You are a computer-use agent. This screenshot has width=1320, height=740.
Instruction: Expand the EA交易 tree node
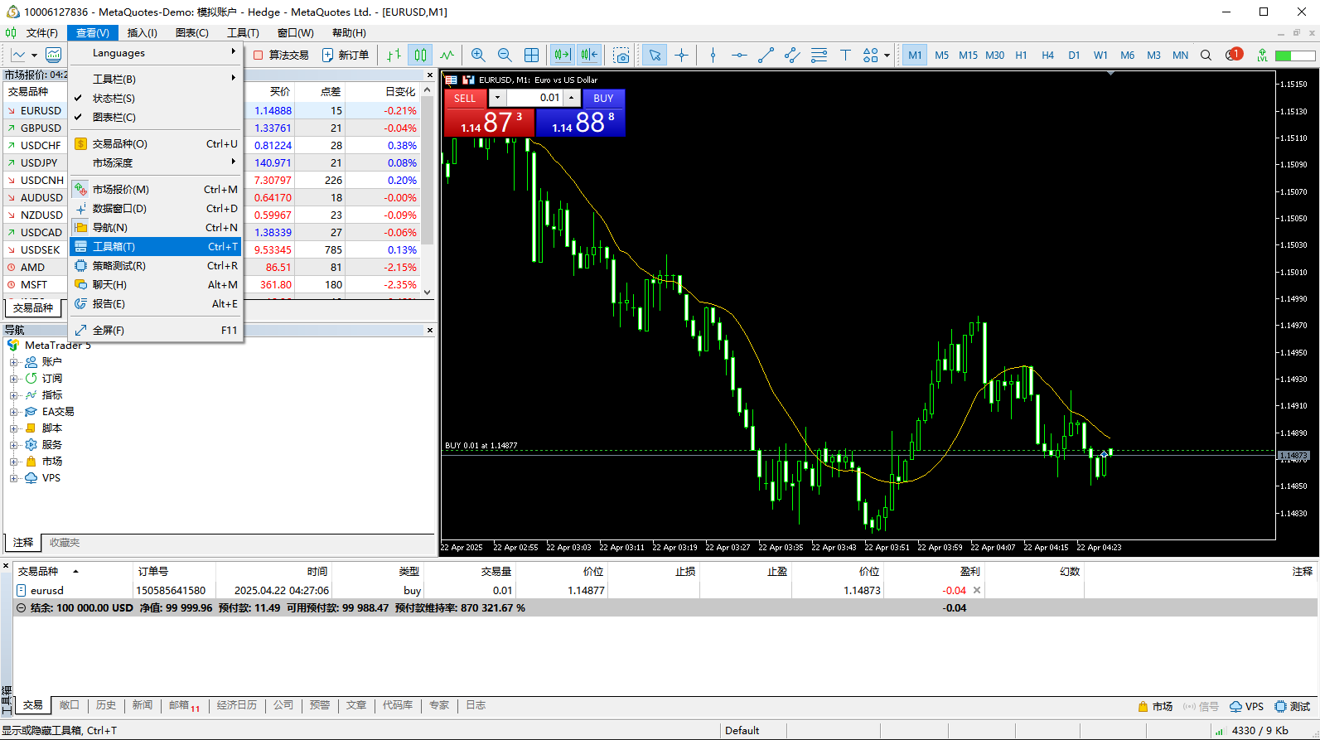coord(14,412)
